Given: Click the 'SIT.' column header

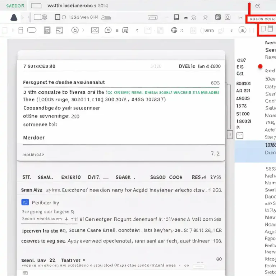Looking at the screenshot, I should (x=27, y=177).
